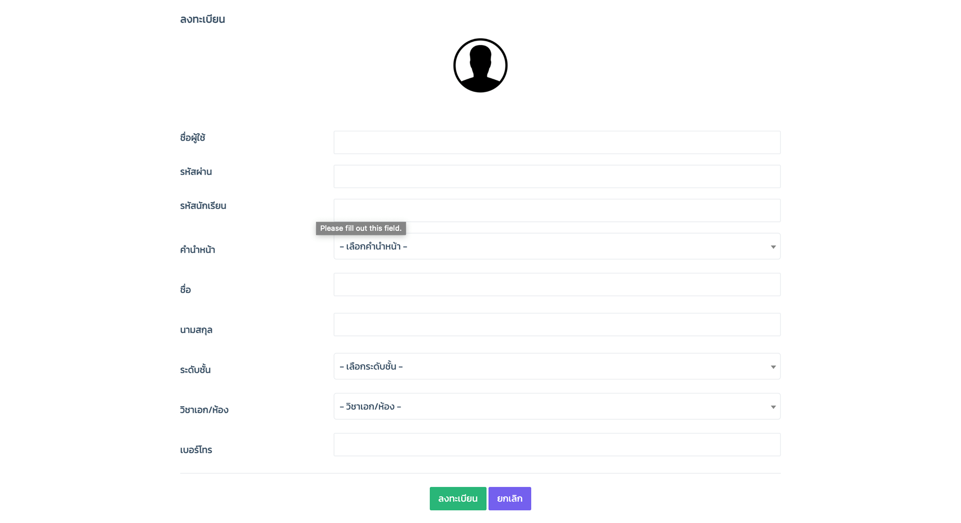Click the ชื่อผู้ใช้ label text
The height and width of the screenshot is (523, 961).
[x=193, y=138]
